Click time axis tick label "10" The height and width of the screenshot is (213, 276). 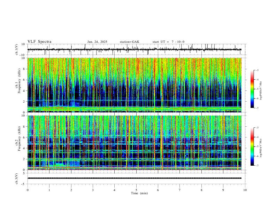point(245,190)
